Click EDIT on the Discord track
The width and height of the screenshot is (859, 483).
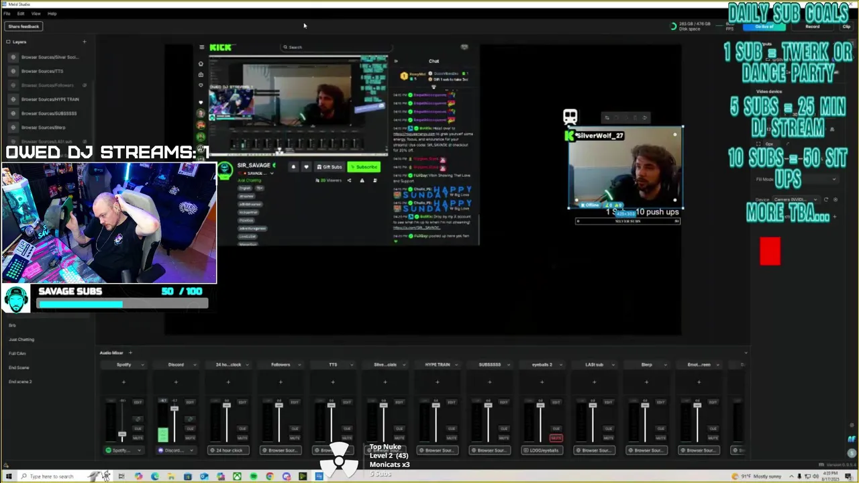190,402
